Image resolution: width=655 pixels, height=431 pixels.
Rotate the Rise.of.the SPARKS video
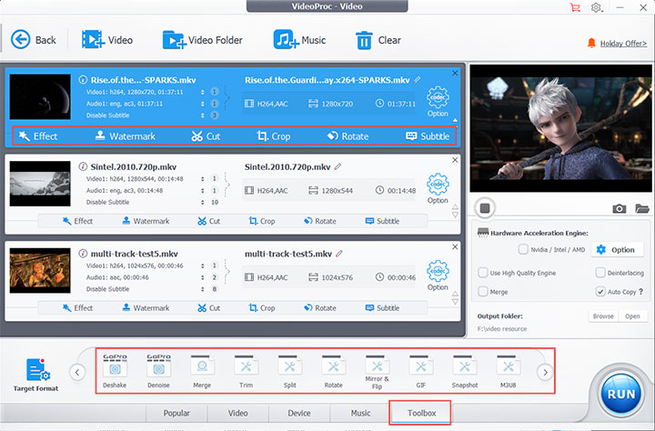(348, 136)
